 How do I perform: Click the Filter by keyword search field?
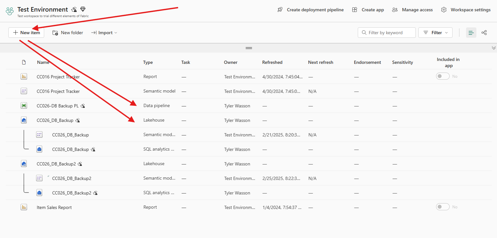tap(386, 33)
